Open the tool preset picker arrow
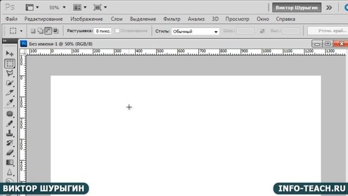This screenshot has height=196, width=348. click(x=21, y=31)
